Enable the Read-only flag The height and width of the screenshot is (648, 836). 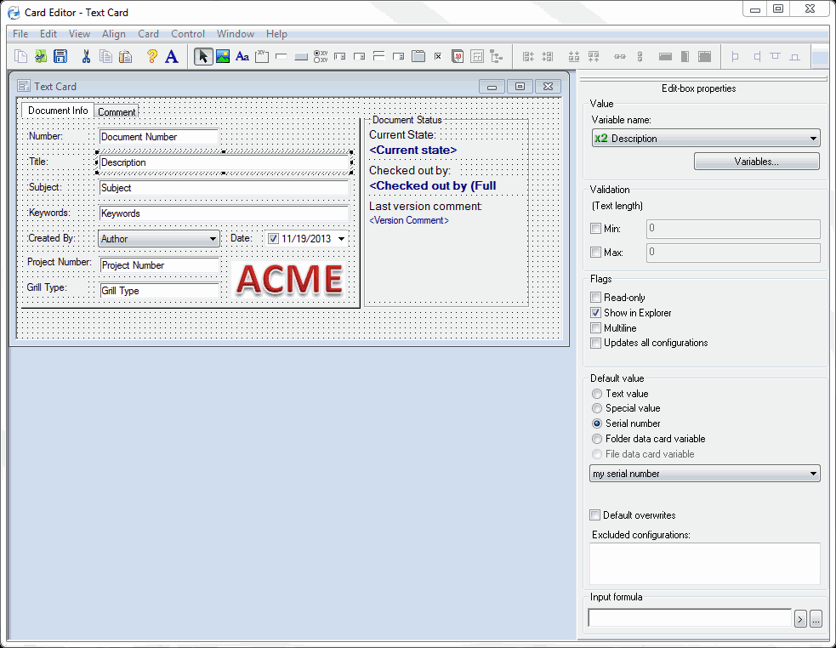click(x=596, y=298)
